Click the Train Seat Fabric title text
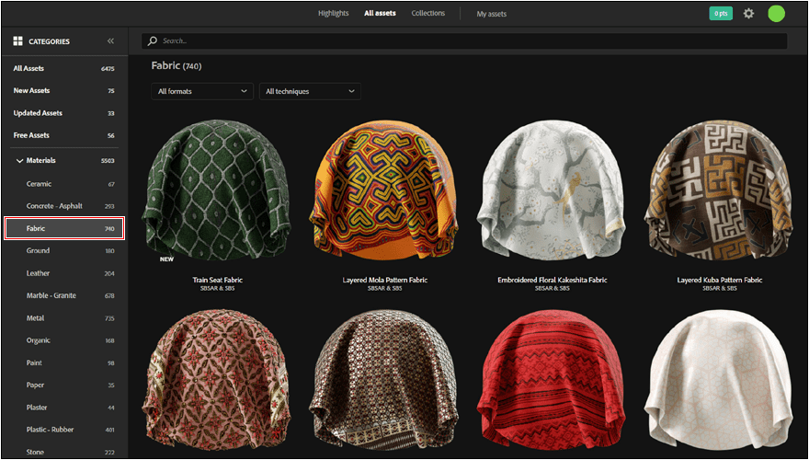 [x=217, y=280]
